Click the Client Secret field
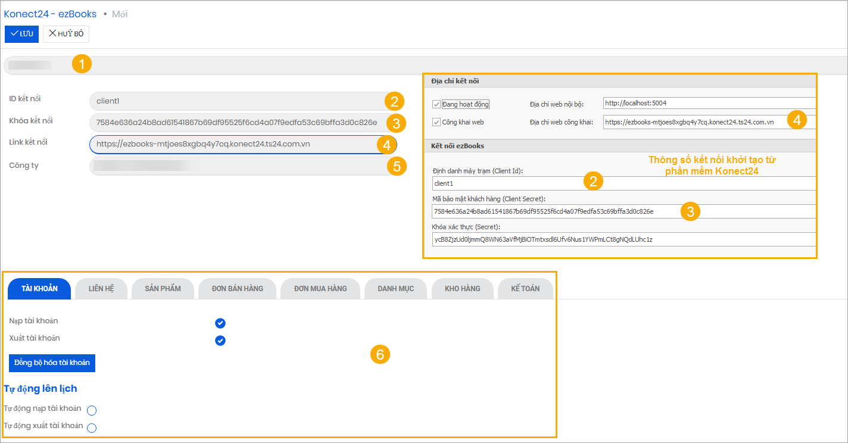 624,211
